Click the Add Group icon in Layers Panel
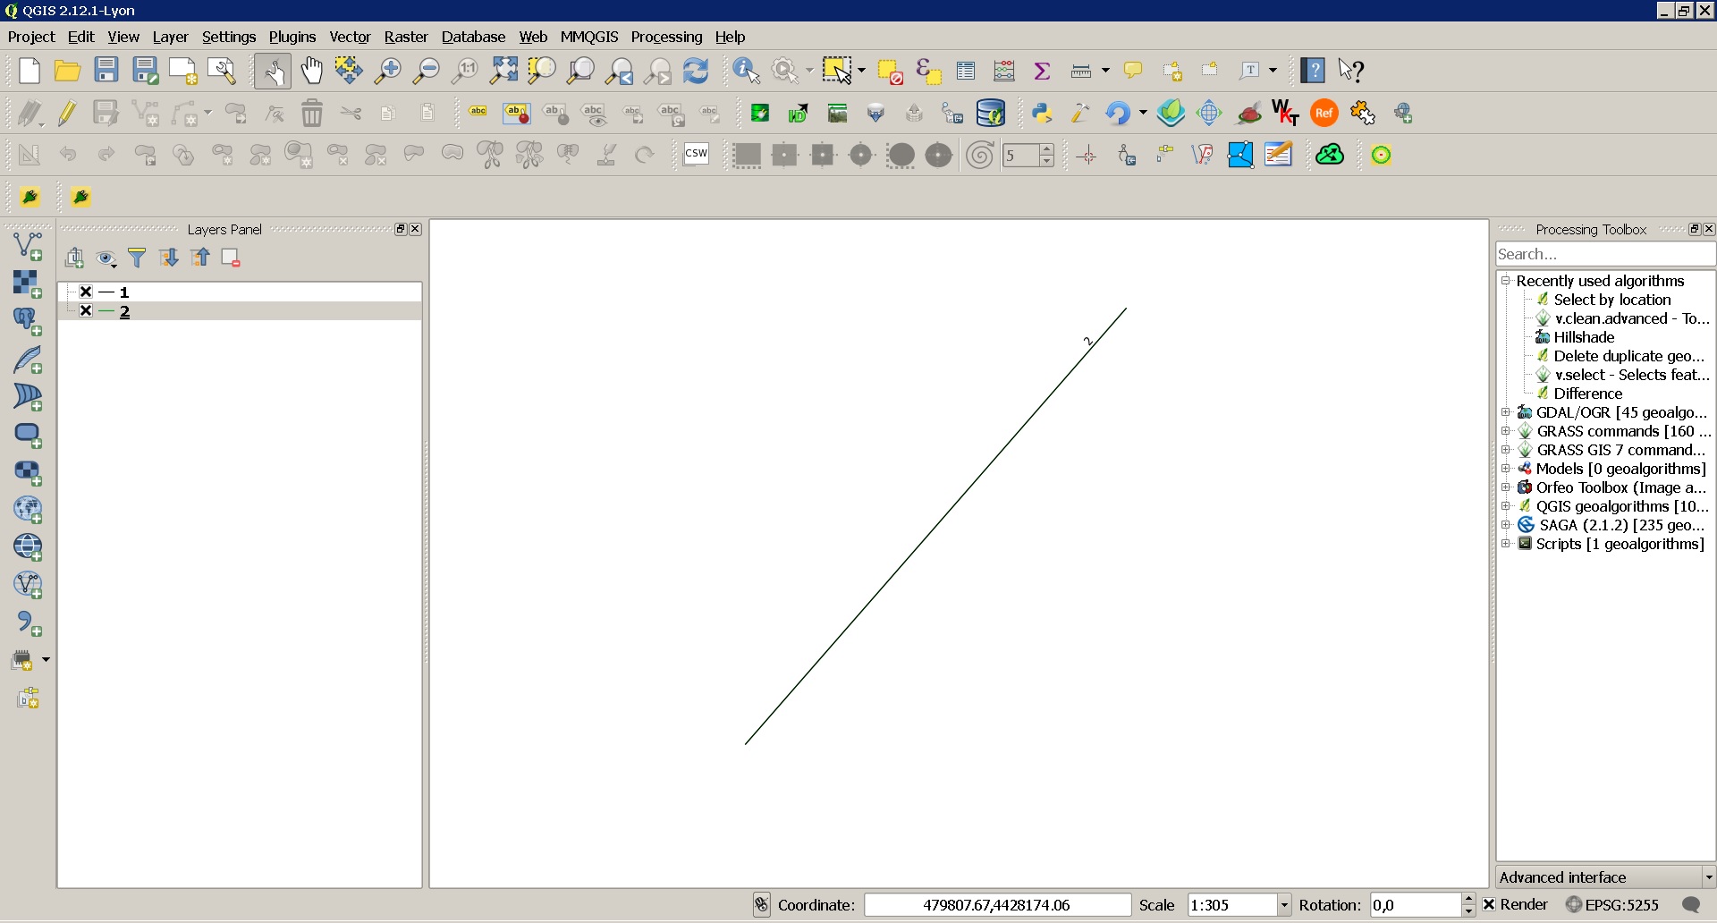1717x923 pixels. pos(74,258)
